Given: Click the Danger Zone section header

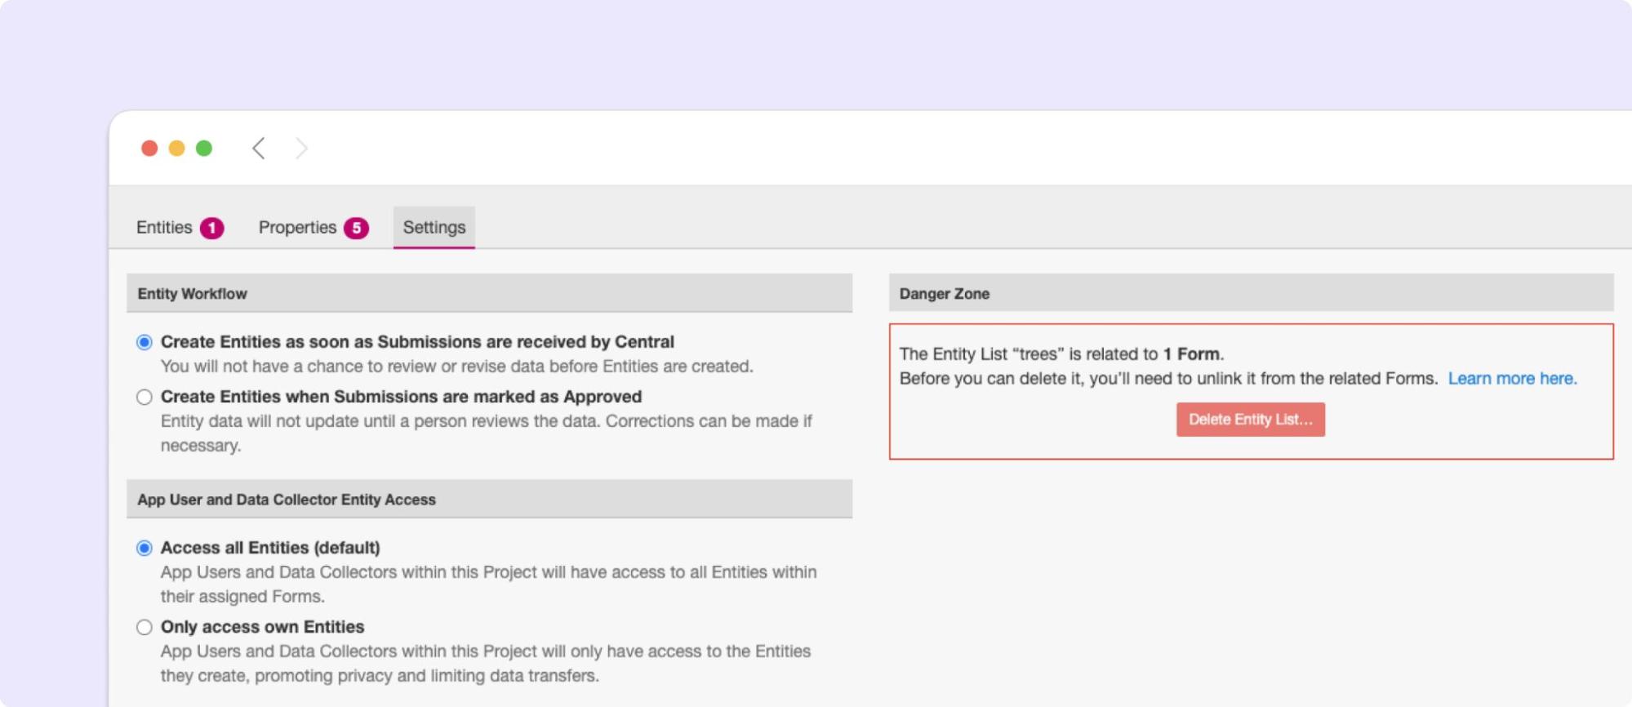Looking at the screenshot, I should click(x=944, y=294).
